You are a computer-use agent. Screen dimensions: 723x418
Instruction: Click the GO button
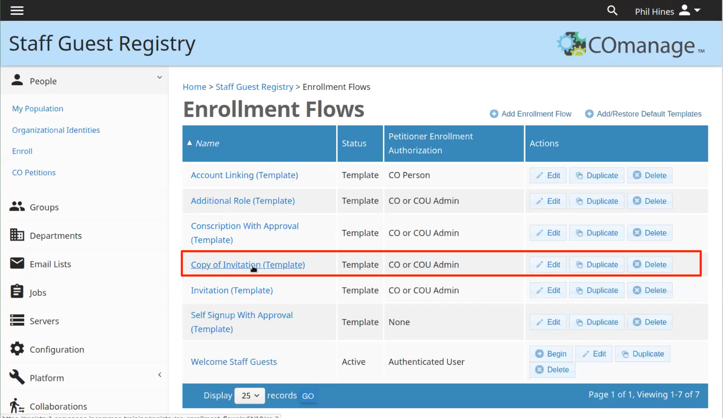308,396
